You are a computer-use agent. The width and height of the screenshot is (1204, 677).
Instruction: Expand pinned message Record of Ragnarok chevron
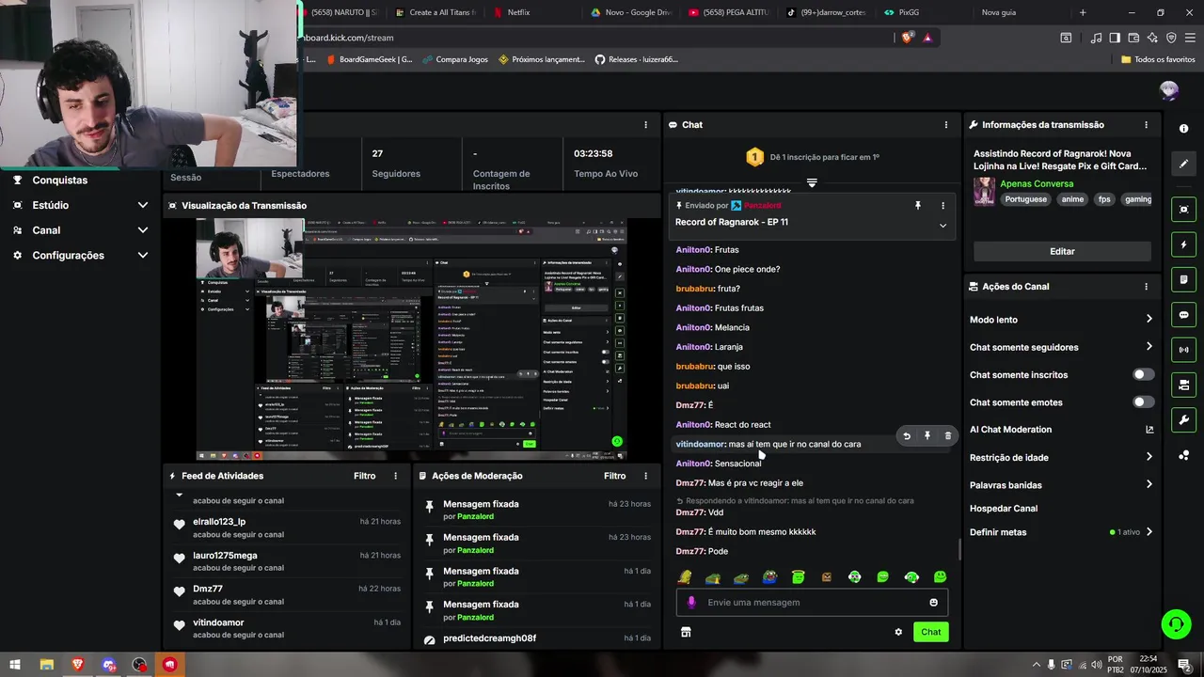(943, 226)
